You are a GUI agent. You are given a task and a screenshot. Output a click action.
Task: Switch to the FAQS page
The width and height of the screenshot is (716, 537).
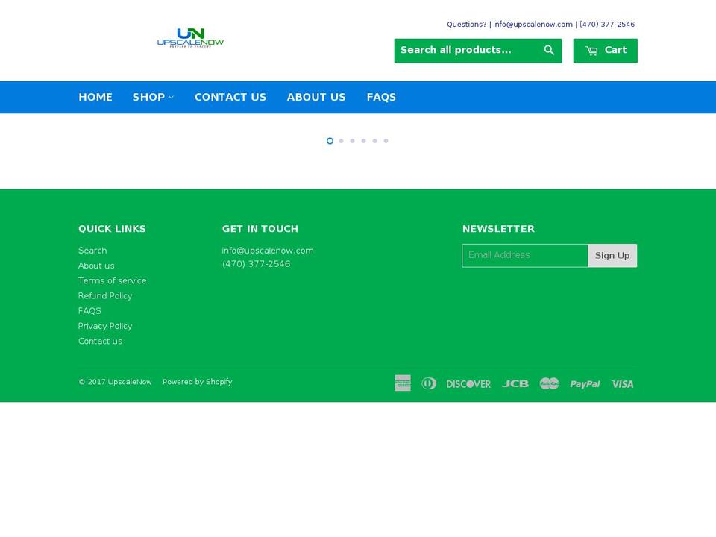coord(381,97)
